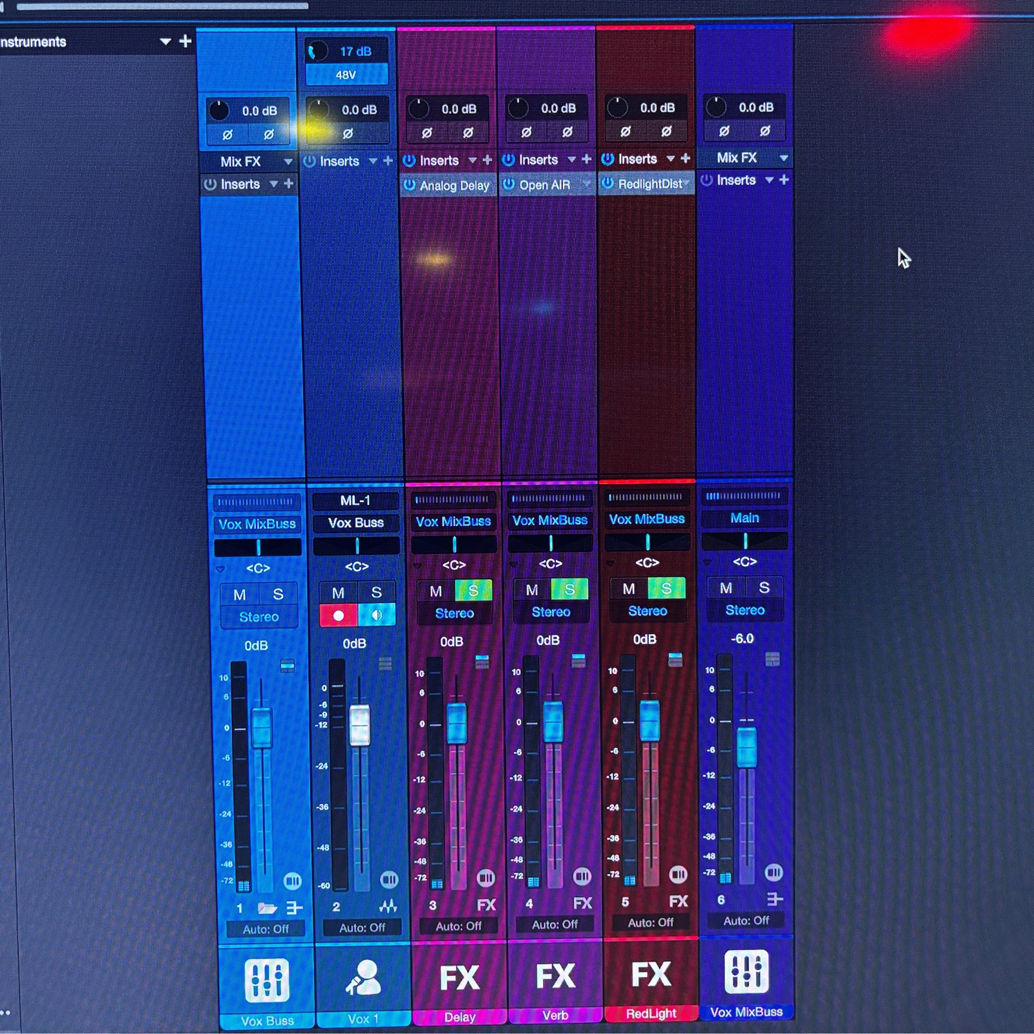Screen dimensions: 1034x1034
Task: Open channel editor on Vox 1 channel 2
Action: pyautogui.click(x=389, y=880)
